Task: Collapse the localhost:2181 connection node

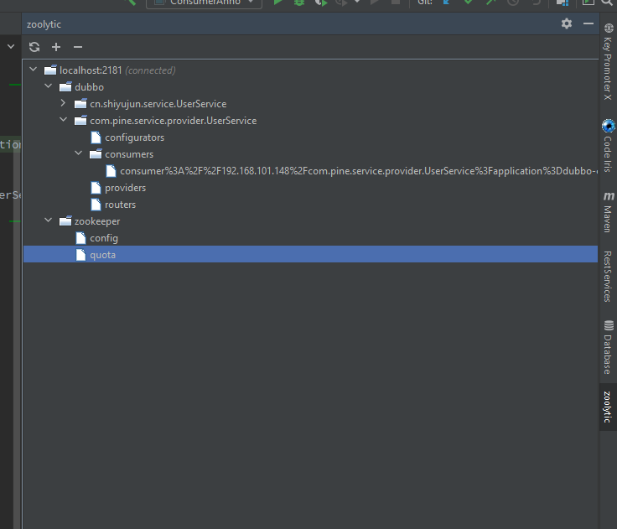Action: tap(33, 70)
